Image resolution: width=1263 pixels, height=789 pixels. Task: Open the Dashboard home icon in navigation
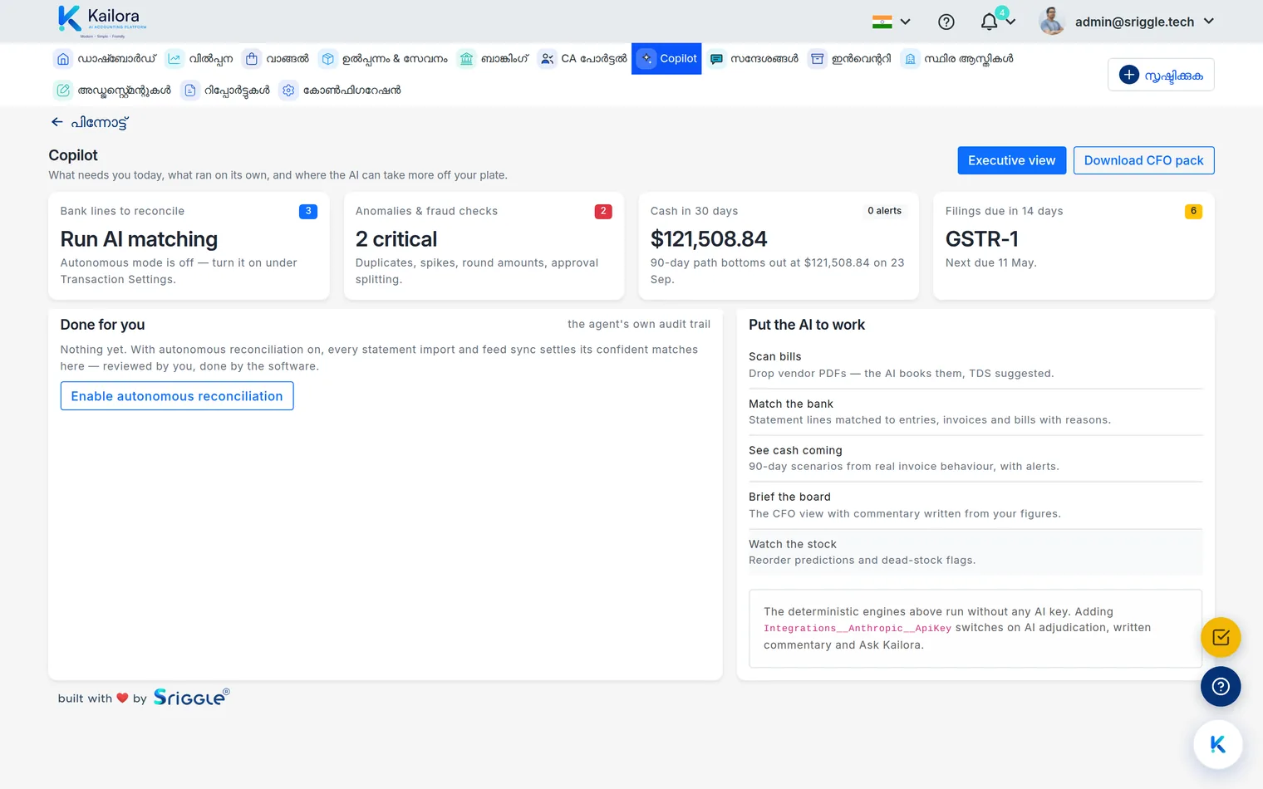click(x=63, y=59)
